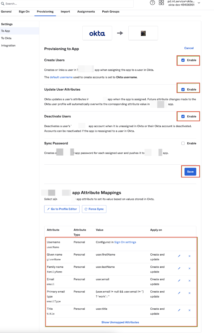Toggle Update User Attributes Enable checkbox
Viewport: 214px width, 333px height.
point(183,89)
